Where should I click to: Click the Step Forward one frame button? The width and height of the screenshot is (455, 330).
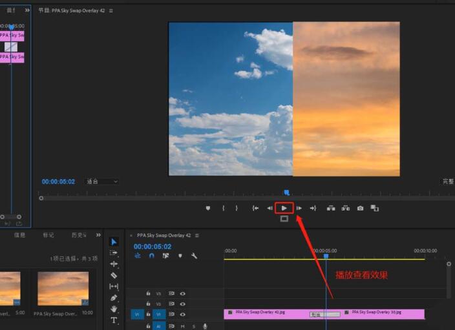click(x=299, y=208)
